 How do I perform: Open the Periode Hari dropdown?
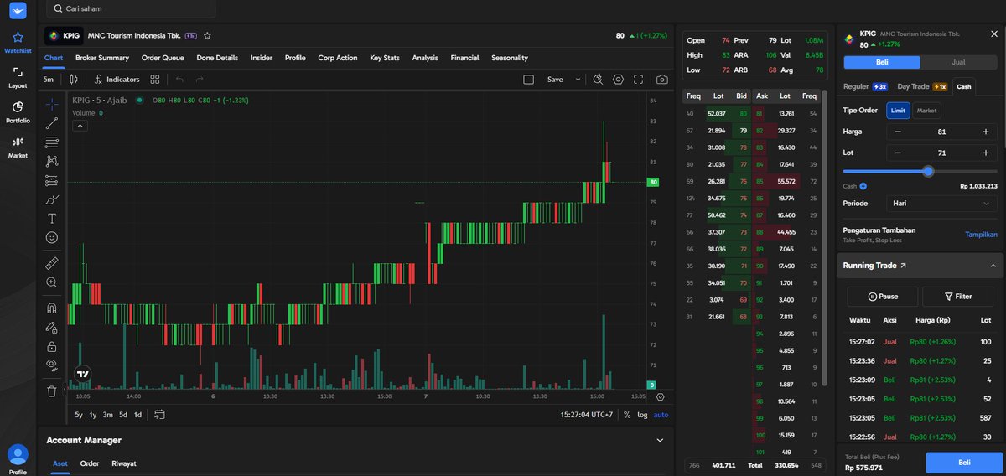[941, 203]
